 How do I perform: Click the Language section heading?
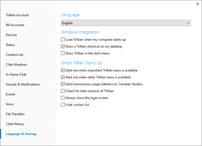tap(70, 15)
